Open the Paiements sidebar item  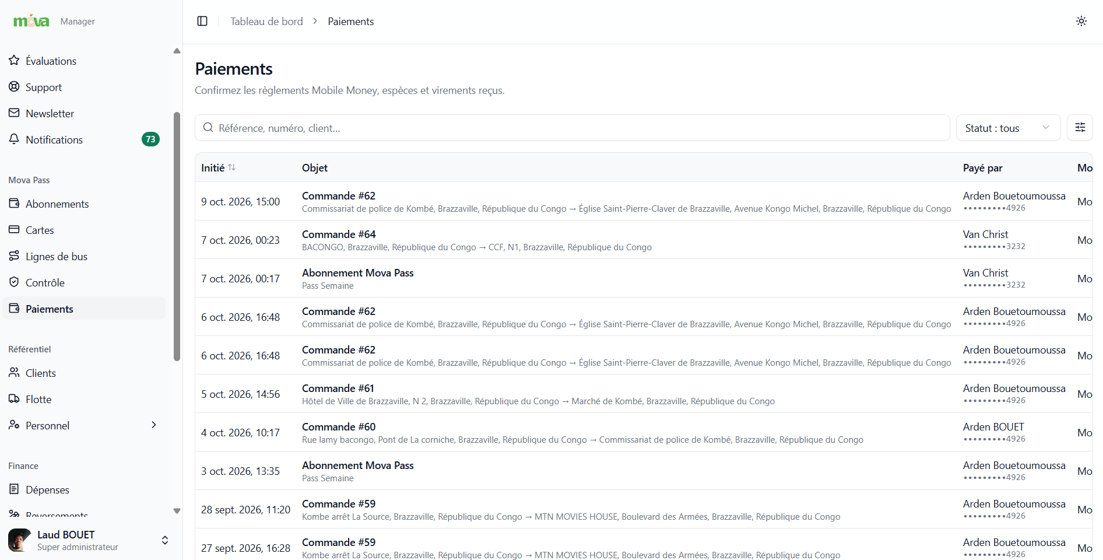[84, 309]
